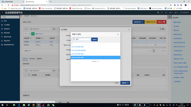Open the Windows Start menu
Viewport: 191px width, 107px height.
(x=2, y=105)
